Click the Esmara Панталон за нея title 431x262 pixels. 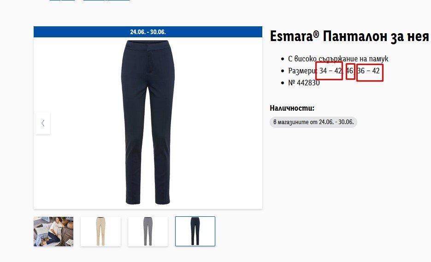tap(349, 36)
